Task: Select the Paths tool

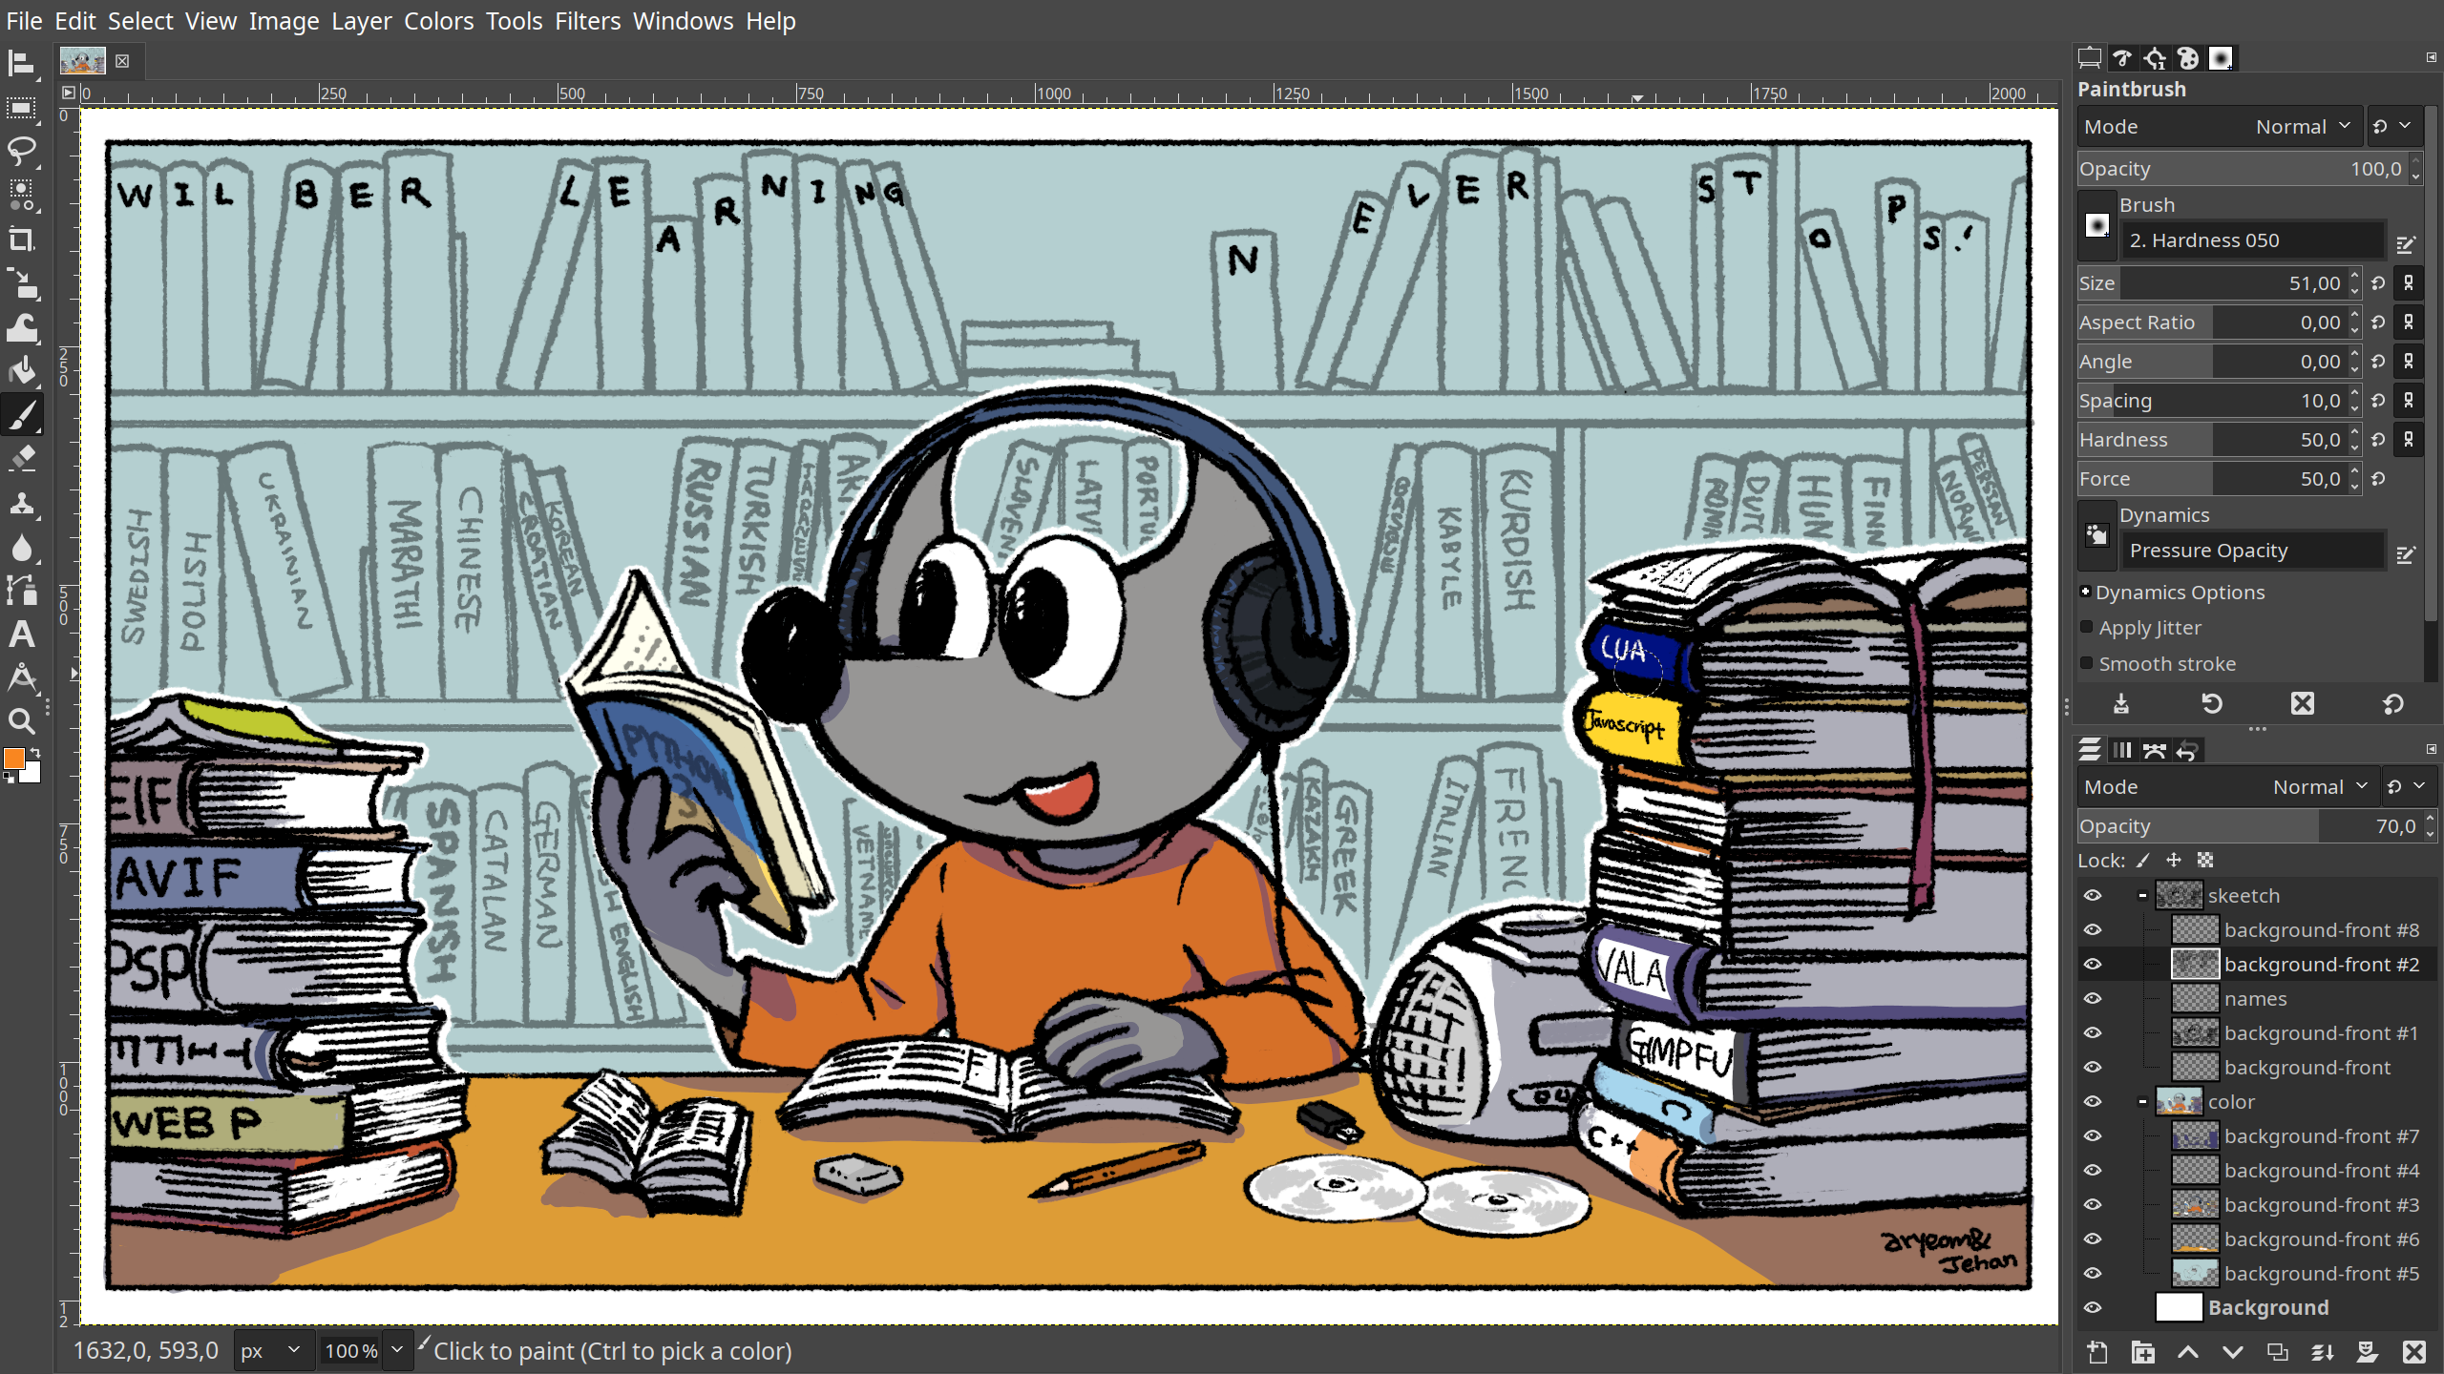Action: click(21, 591)
